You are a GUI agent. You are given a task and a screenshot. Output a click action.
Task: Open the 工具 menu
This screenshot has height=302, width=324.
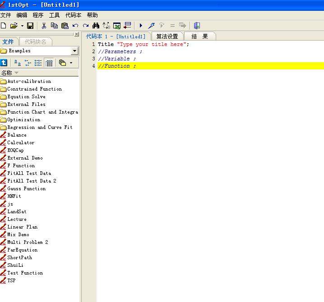pyautogui.click(x=54, y=15)
